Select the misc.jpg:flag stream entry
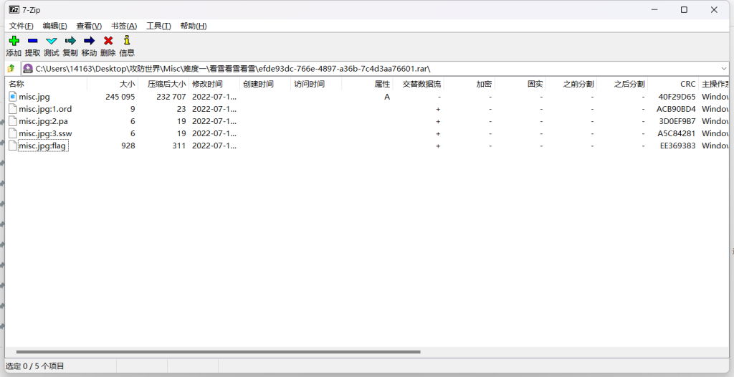The image size is (734, 377). coord(43,145)
